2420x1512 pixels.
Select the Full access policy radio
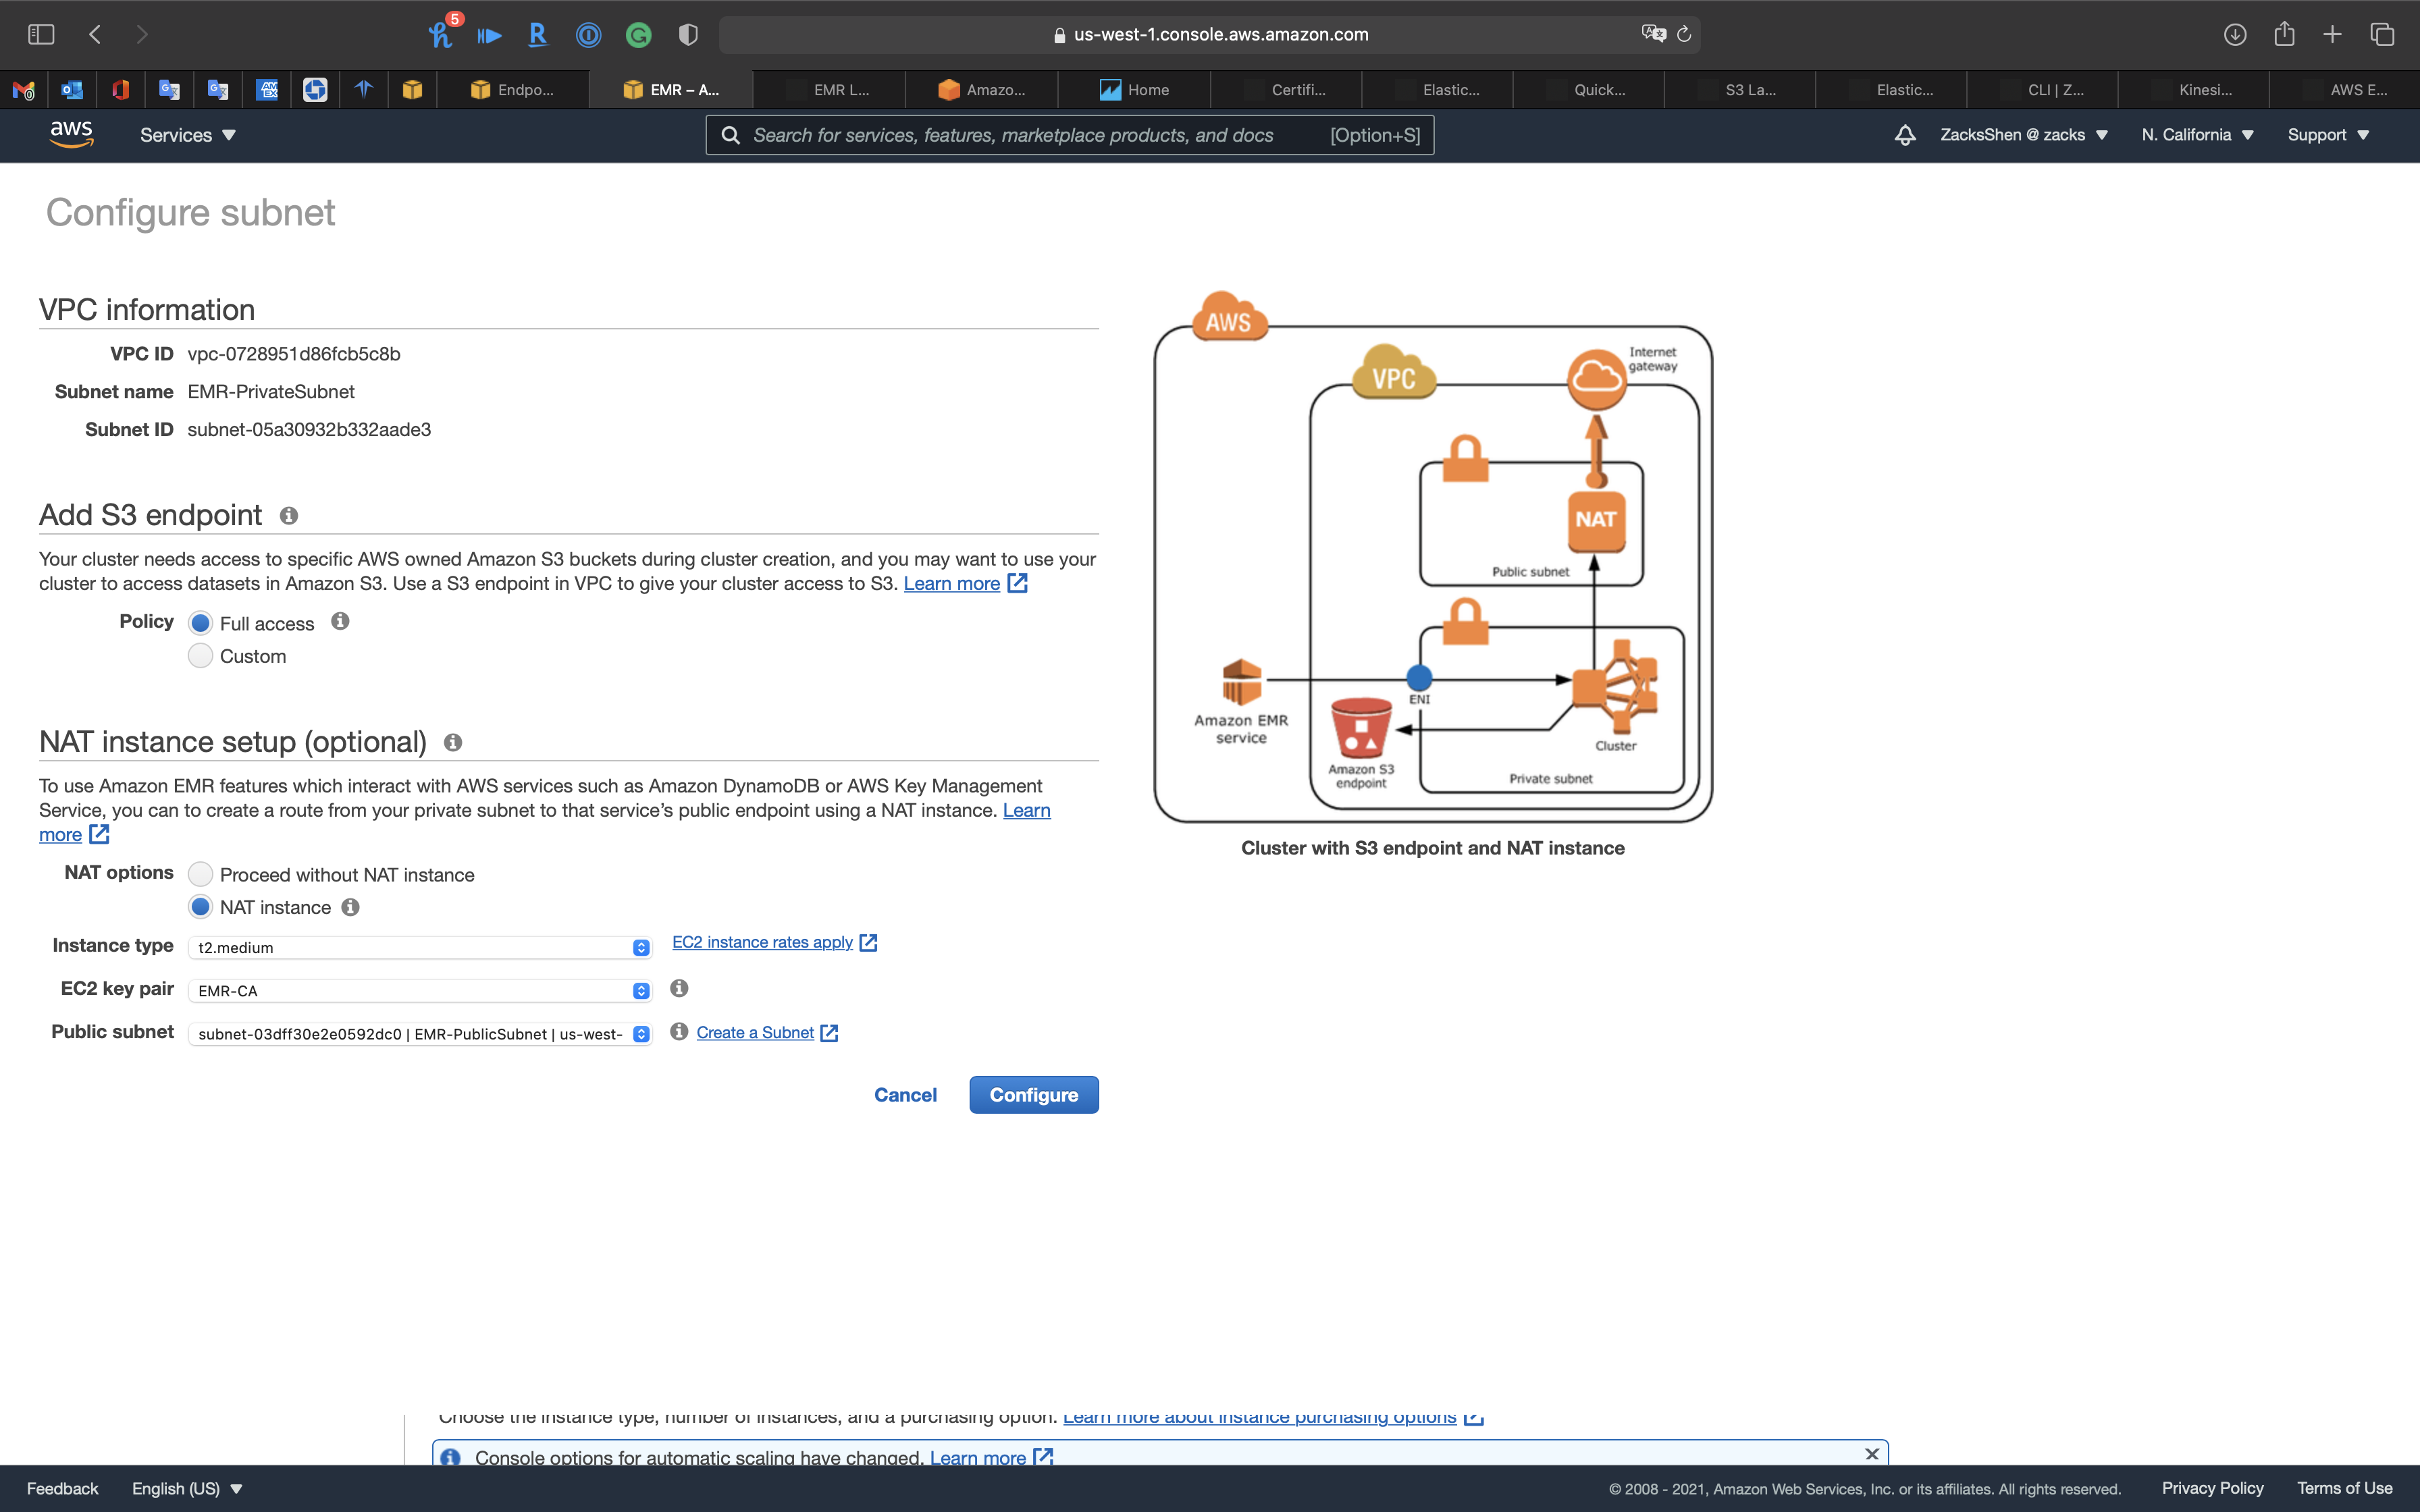tap(201, 623)
